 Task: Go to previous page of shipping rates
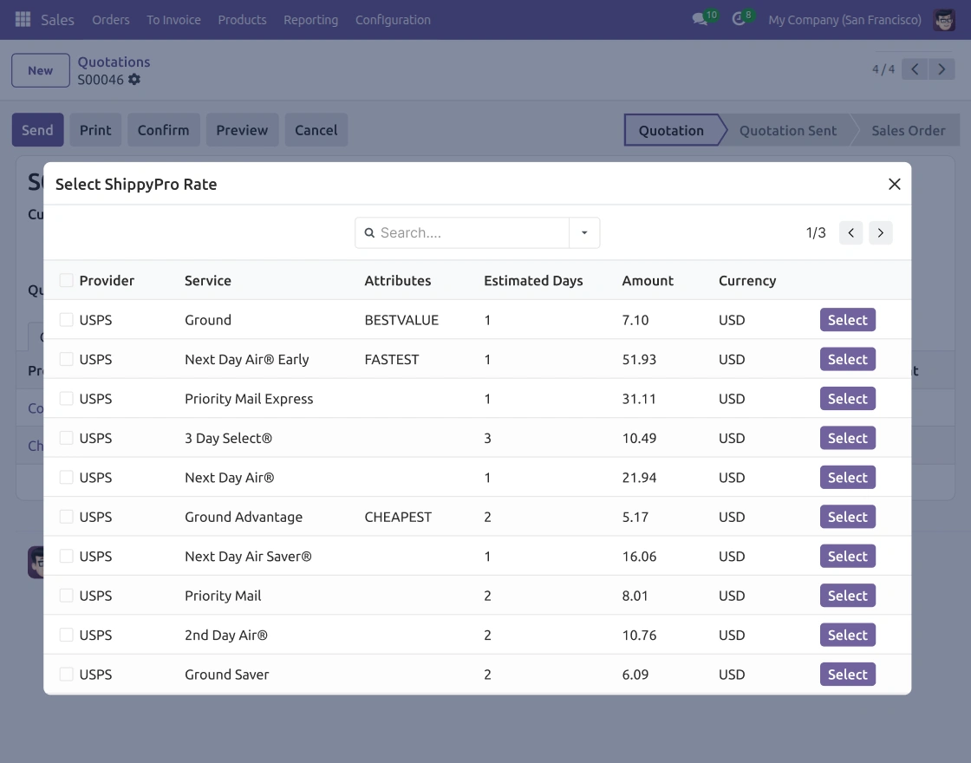click(x=850, y=233)
